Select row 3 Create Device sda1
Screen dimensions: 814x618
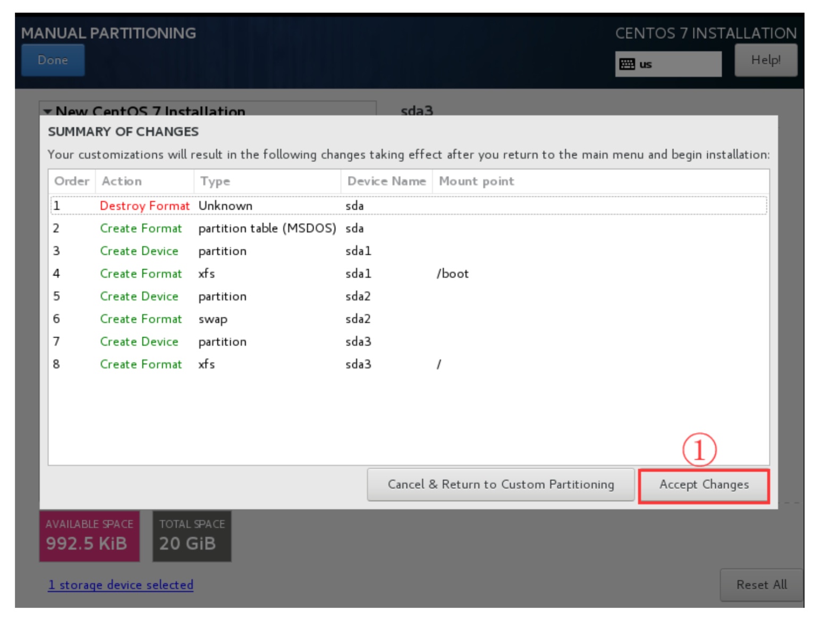pos(408,251)
